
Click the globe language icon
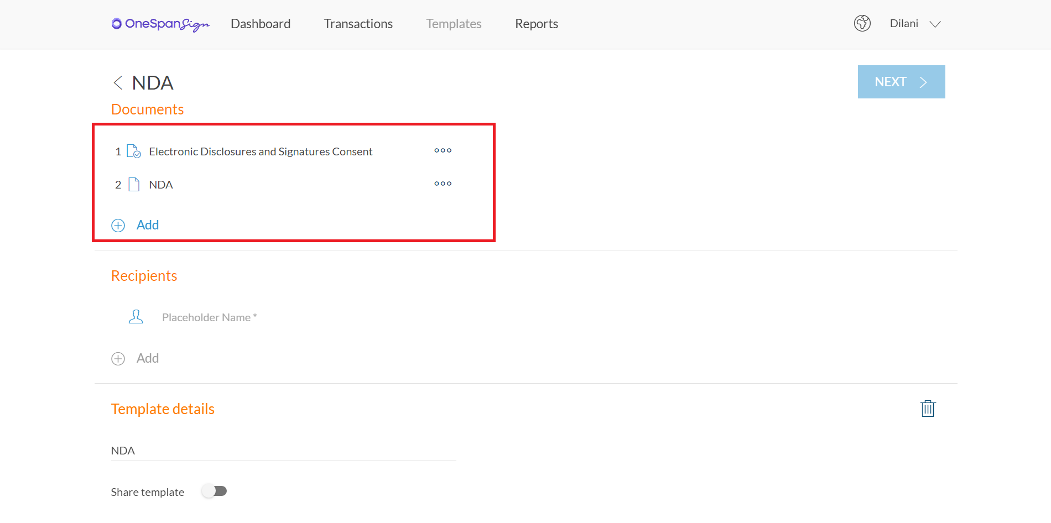(x=862, y=23)
